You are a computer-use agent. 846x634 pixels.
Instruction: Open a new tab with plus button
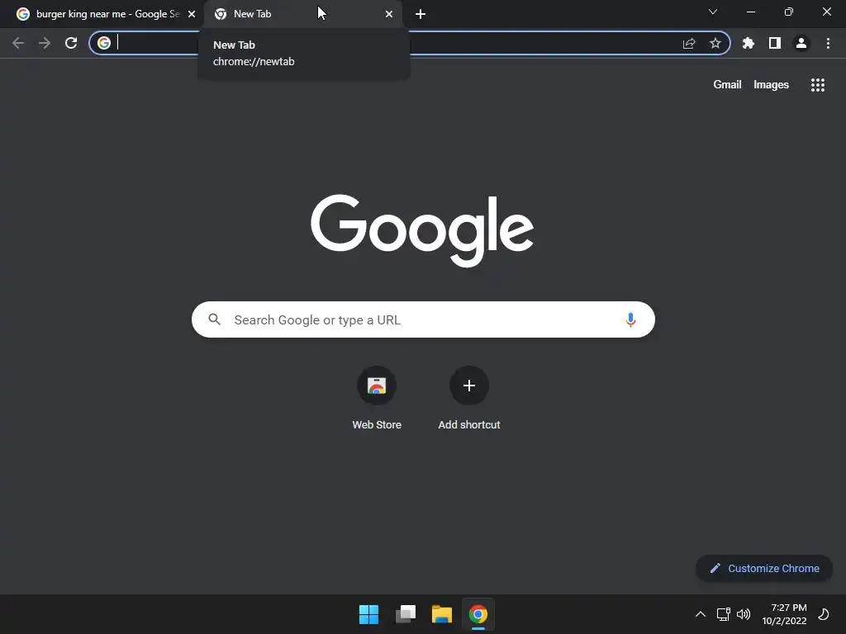pos(421,14)
